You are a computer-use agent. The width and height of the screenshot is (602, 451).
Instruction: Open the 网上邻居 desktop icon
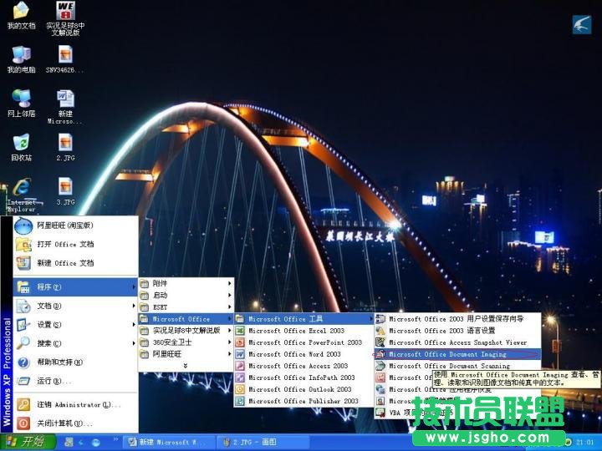(22, 103)
